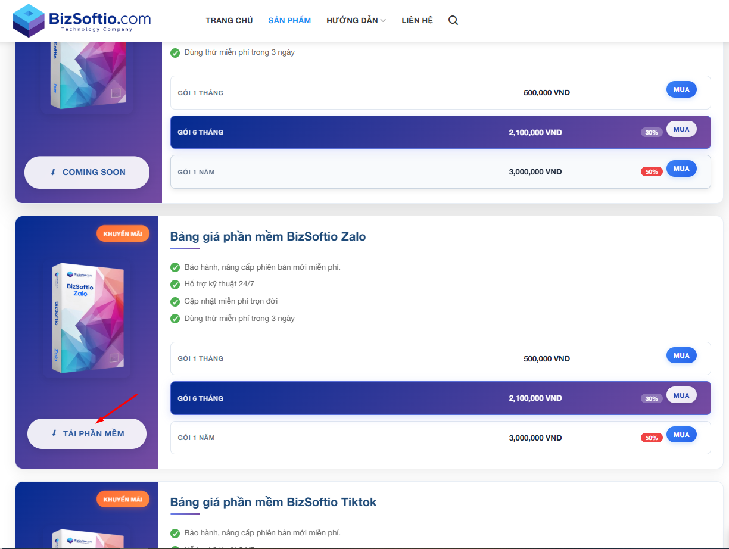Click the Bảng giá phần mềm BizSoftio Zalo heading

click(x=268, y=236)
